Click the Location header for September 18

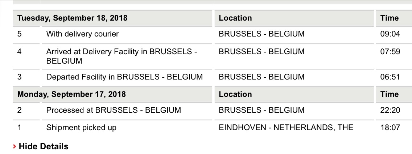click(x=235, y=18)
